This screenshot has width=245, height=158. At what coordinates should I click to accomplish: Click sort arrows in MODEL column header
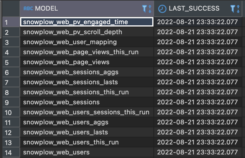coord(150,9)
